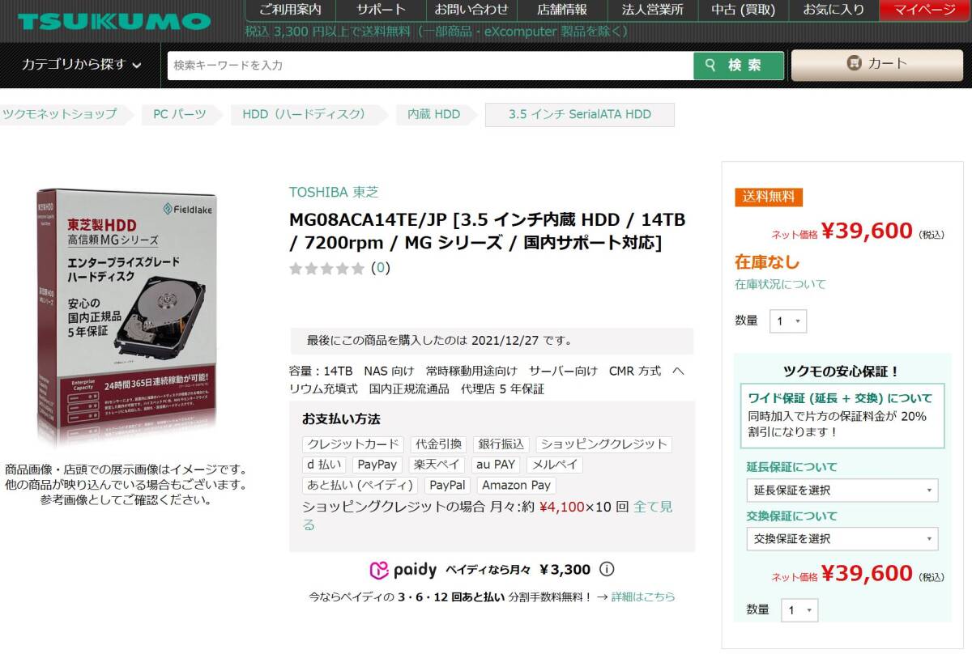Open the product box image
The height and width of the screenshot is (654, 972).
click(x=127, y=317)
